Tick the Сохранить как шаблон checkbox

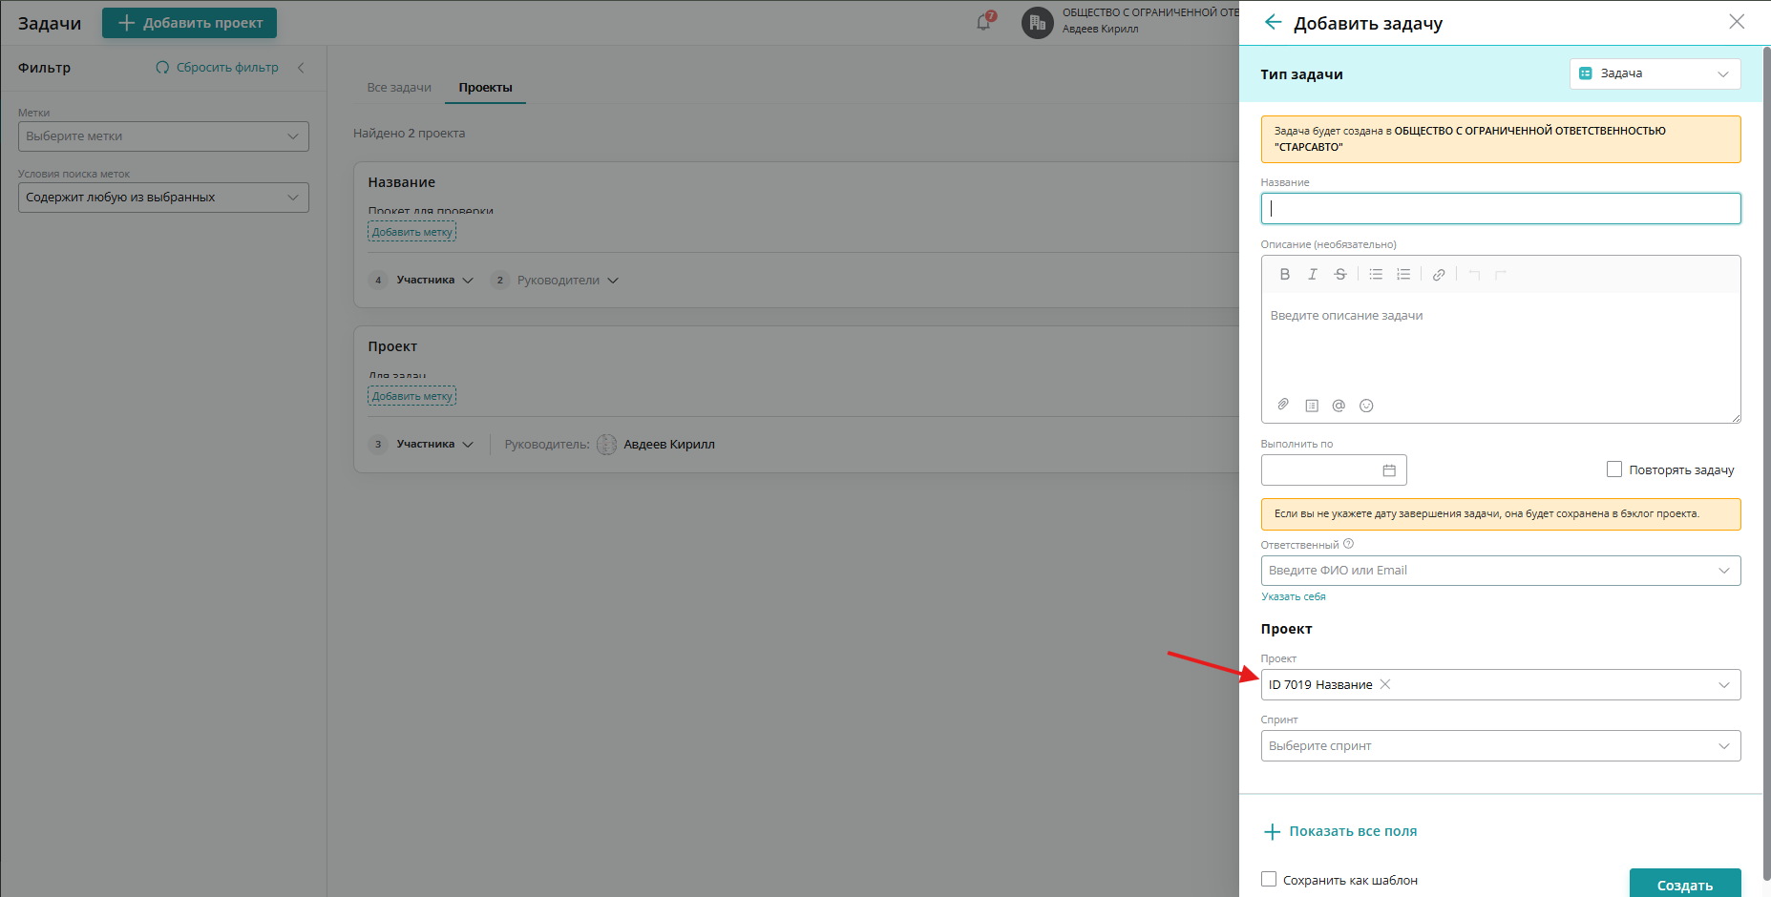(1269, 879)
